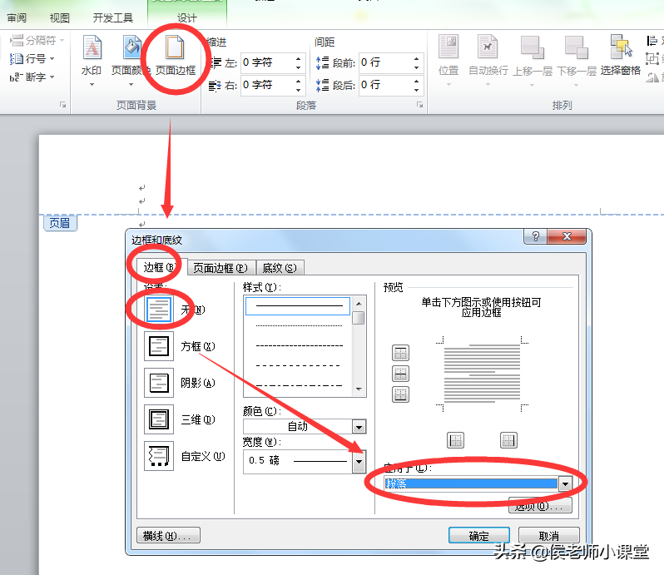
Task: Open paragraph dialog launcher in 段落 group
Action: point(419,105)
